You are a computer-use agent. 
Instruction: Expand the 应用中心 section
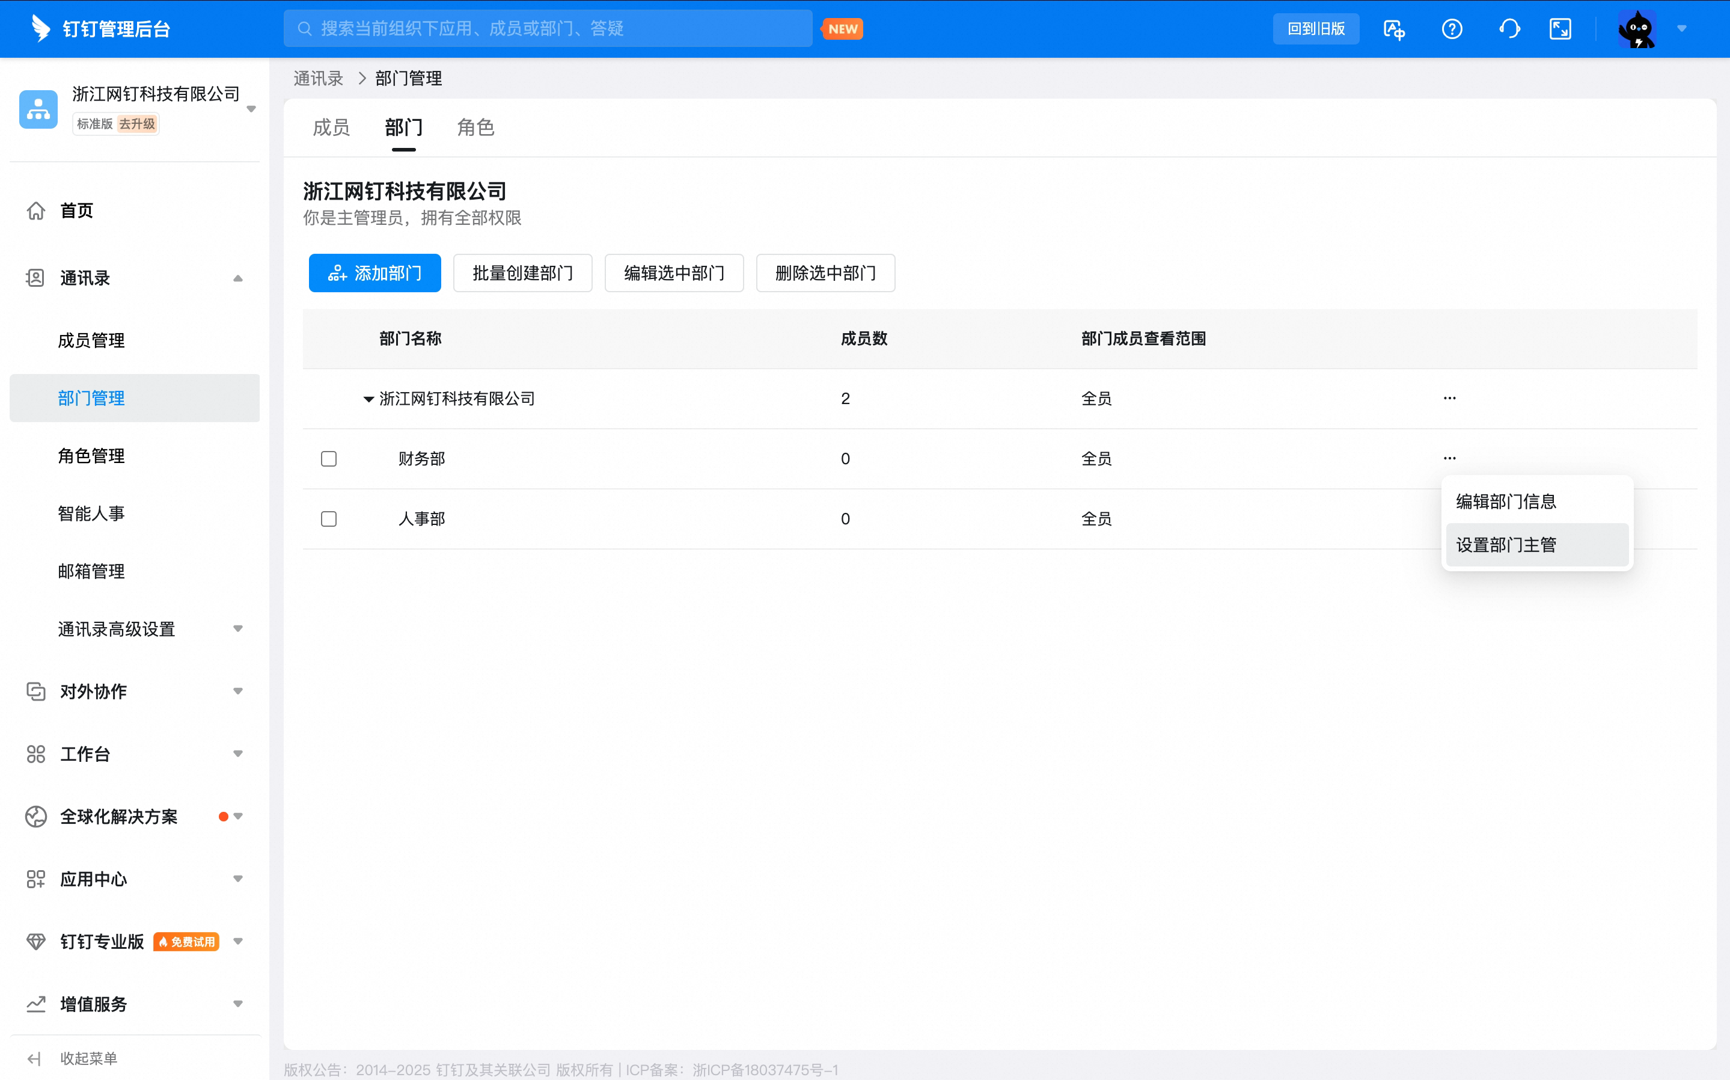(x=238, y=879)
